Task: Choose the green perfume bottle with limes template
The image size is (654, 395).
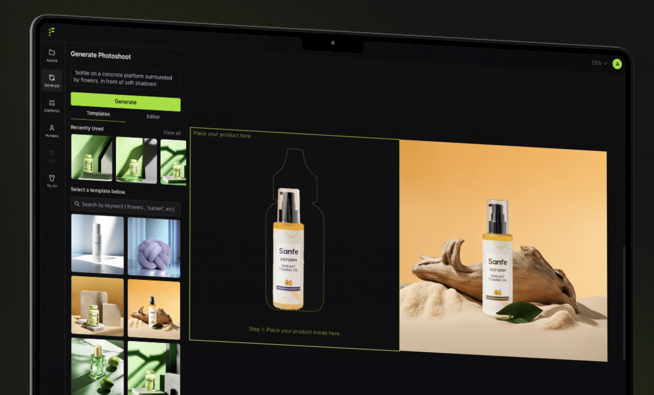Action: pyautogui.click(x=97, y=366)
